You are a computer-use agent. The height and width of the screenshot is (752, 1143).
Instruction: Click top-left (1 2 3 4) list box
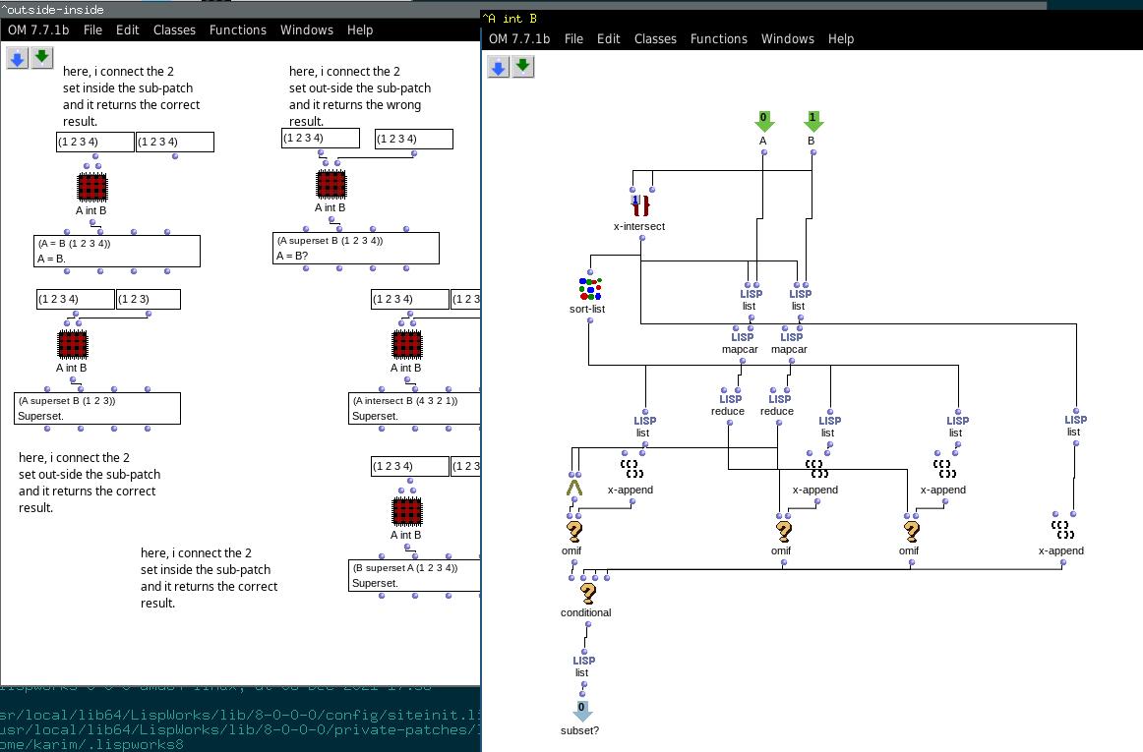coord(95,142)
